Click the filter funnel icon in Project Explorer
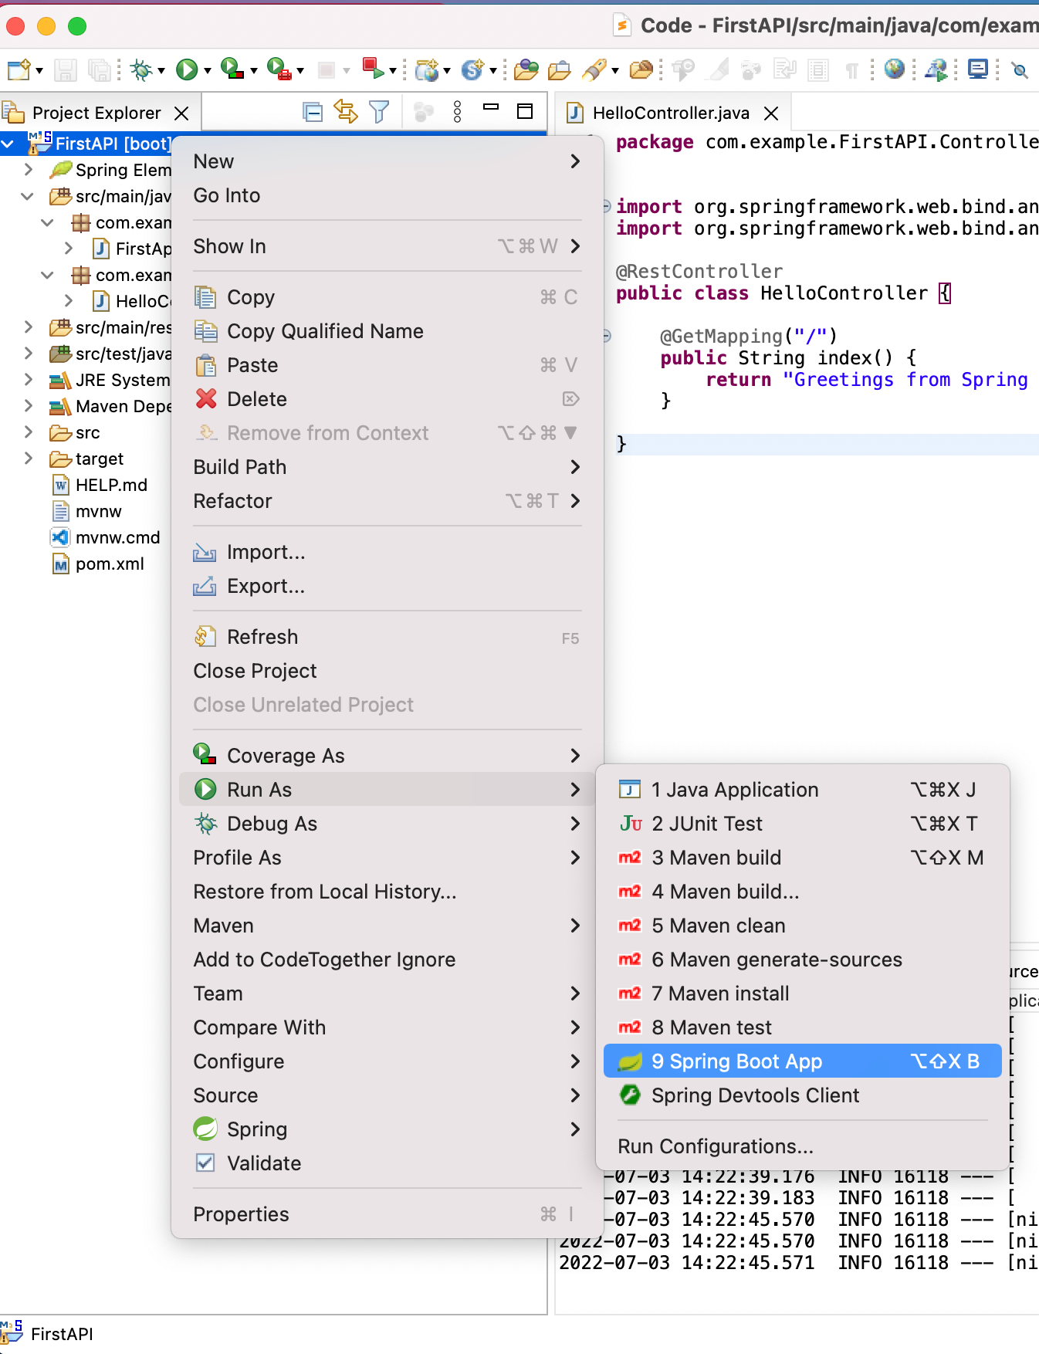 (379, 113)
